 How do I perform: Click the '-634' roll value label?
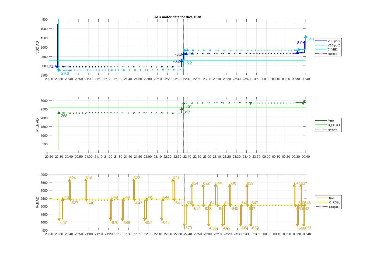coord(197,208)
